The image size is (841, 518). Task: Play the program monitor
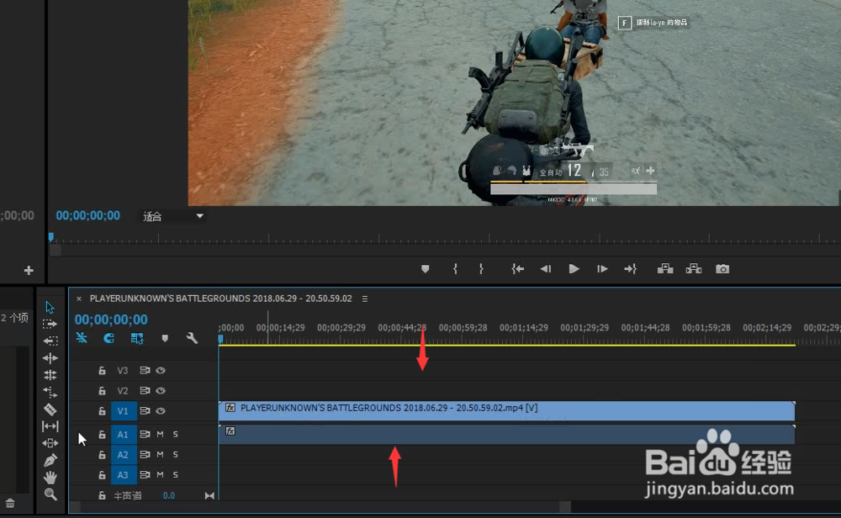574,269
